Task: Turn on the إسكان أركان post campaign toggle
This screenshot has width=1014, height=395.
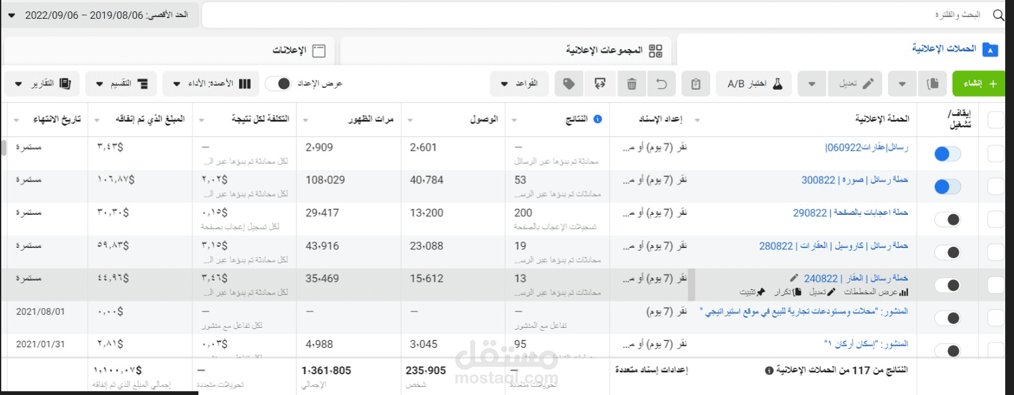Action: pos(947,350)
